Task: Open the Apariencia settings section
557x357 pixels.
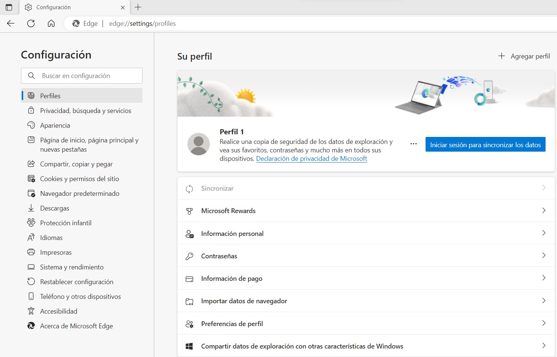Action: click(x=82, y=125)
